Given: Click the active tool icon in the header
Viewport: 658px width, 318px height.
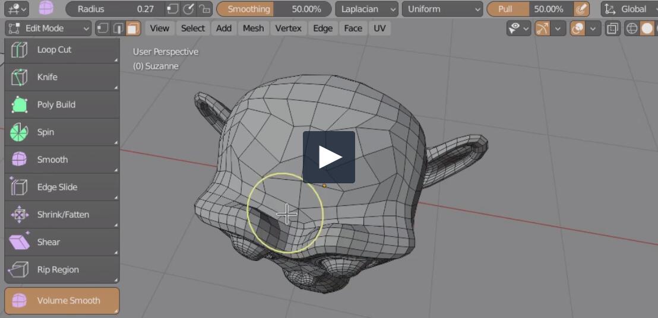Looking at the screenshot, I should pyautogui.click(x=46, y=9).
